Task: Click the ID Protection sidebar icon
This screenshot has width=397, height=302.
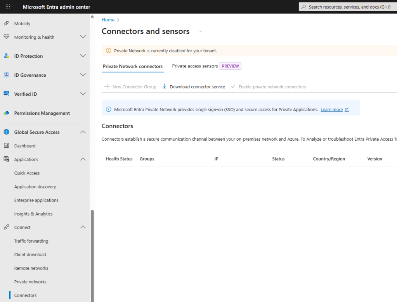Action: [x=6, y=56]
